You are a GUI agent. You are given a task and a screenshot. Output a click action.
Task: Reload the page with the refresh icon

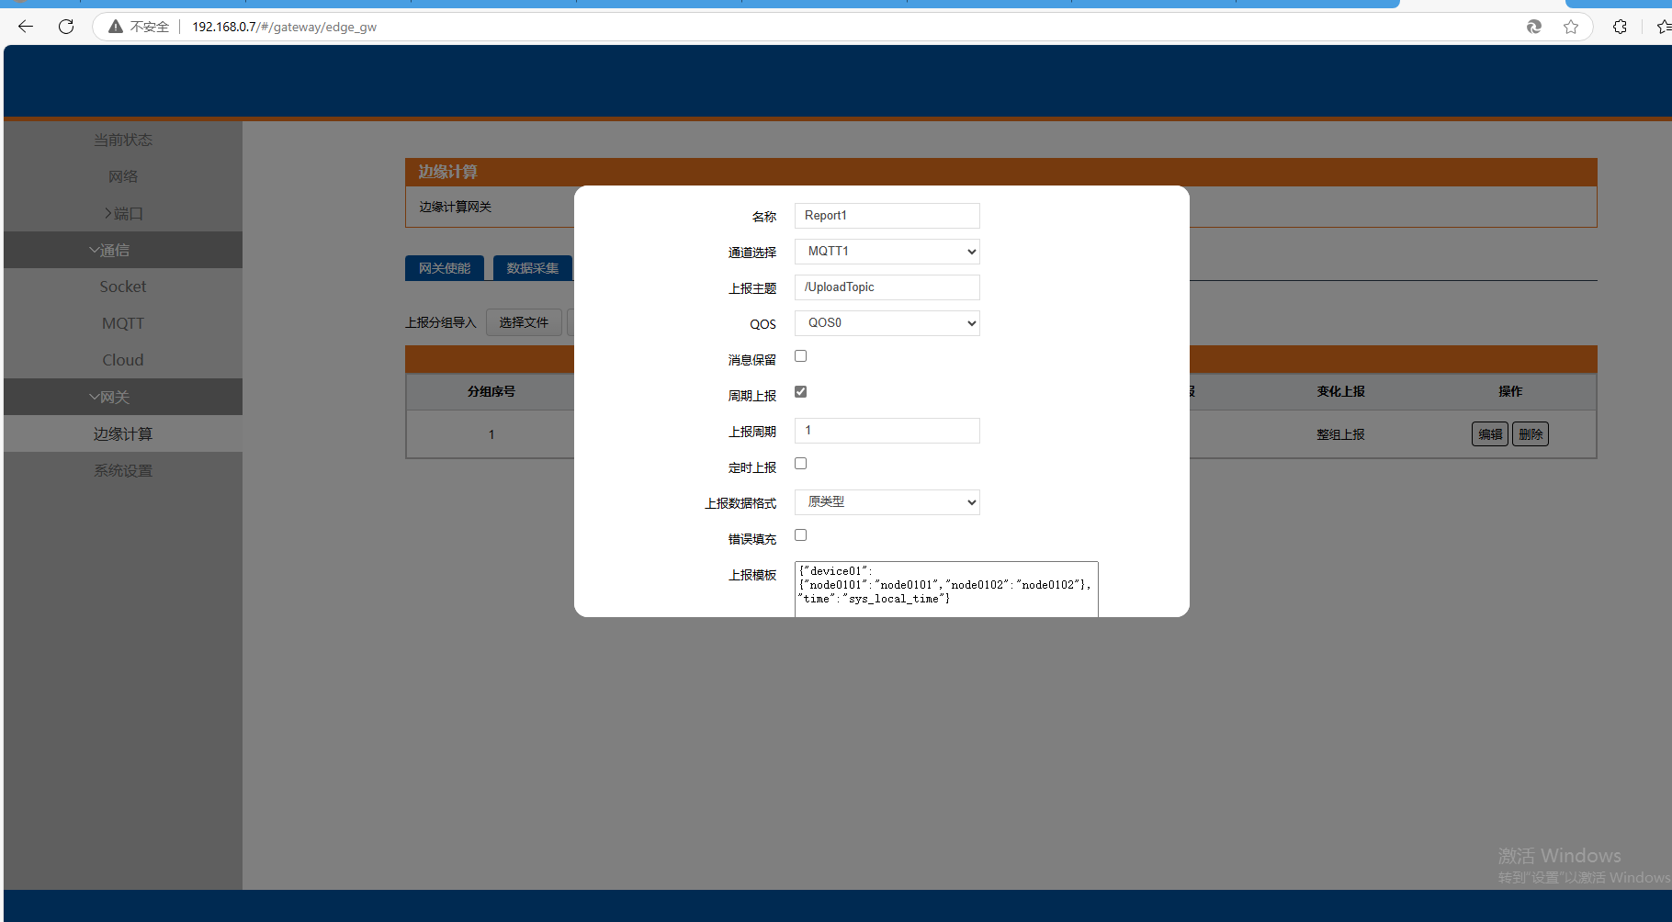pos(66,27)
